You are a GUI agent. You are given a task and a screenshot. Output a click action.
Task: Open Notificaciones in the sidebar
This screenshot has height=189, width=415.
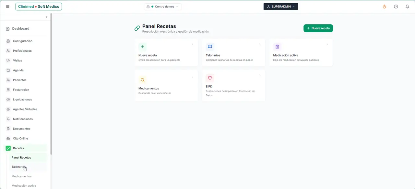pyautogui.click(x=23, y=119)
